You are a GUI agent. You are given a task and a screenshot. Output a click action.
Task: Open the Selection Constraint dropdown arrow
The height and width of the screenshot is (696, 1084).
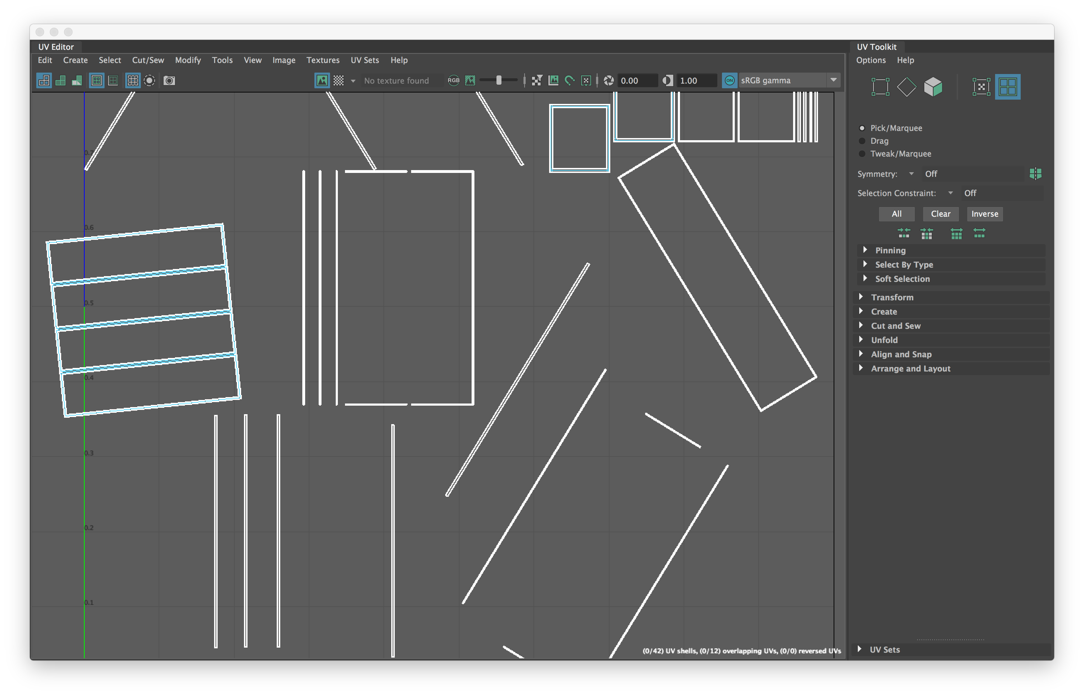point(950,193)
